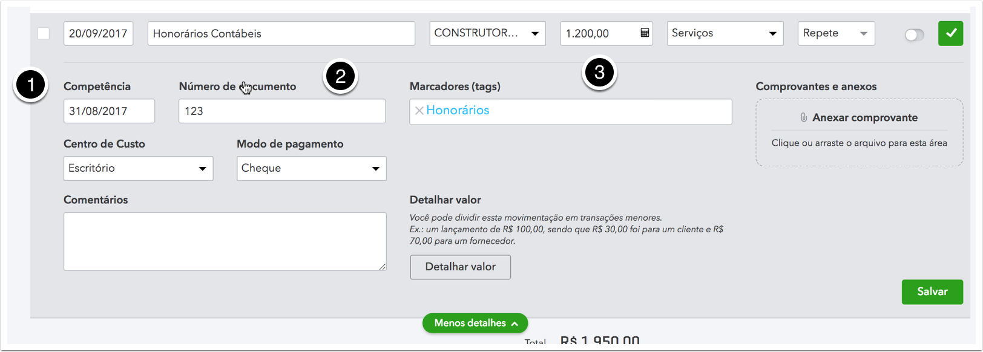Open the calculator icon in the amount field
Screen dimensions: 983x352
point(645,33)
